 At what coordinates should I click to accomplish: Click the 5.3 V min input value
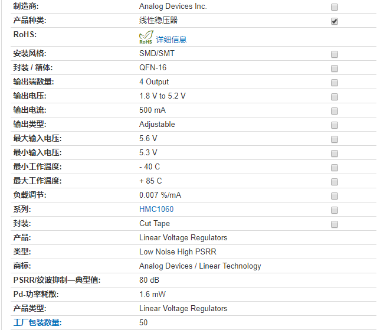(x=148, y=152)
